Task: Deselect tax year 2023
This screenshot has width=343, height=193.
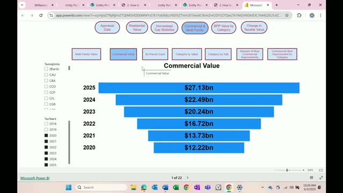Action: coord(46,153)
